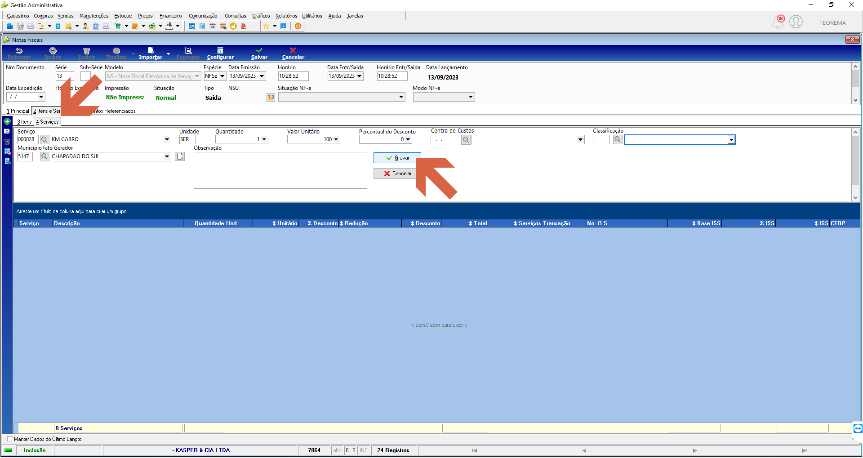
Task: Click the Cancelar button below Gravar
Action: point(397,173)
